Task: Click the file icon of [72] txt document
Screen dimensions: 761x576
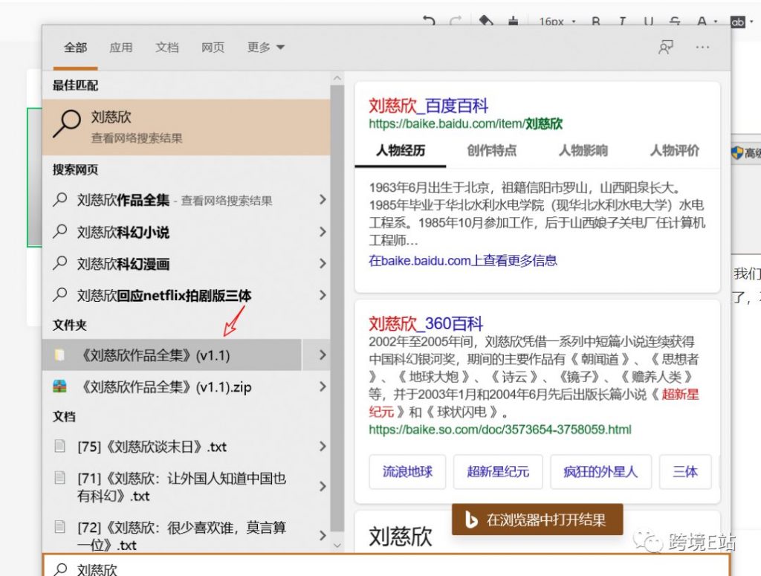Action: click(x=59, y=526)
